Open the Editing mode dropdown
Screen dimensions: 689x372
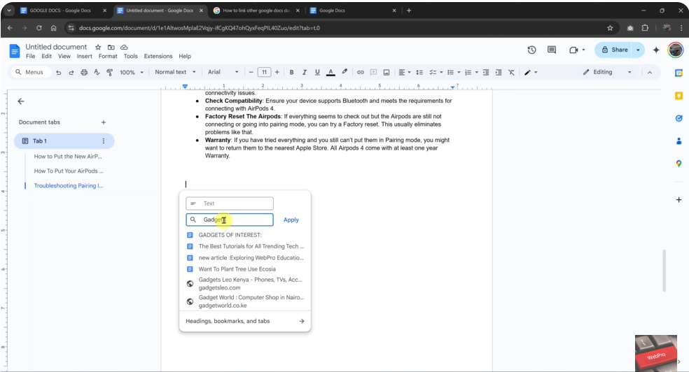coord(607,72)
